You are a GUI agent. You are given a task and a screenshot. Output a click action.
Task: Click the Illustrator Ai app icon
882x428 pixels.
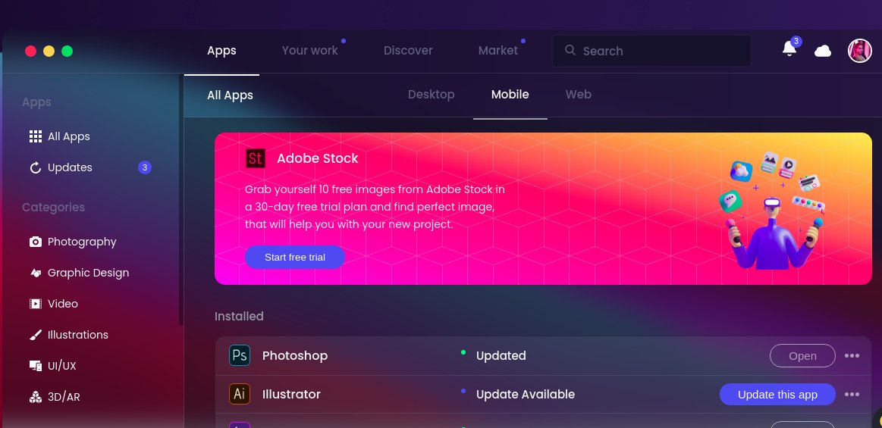pos(240,394)
